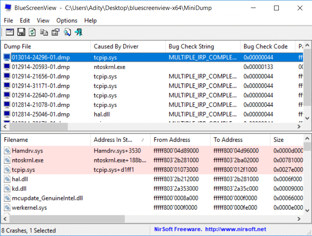The width and height of the screenshot is (312, 236).
Task: Open the View menu
Action: pos(43,20)
